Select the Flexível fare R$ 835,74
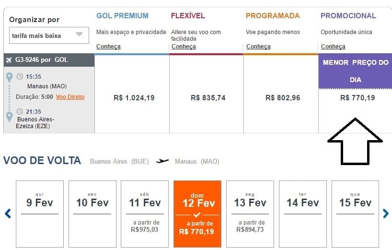 208,98
